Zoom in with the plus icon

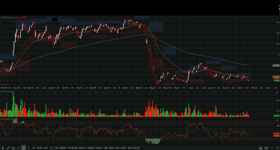(277, 148)
